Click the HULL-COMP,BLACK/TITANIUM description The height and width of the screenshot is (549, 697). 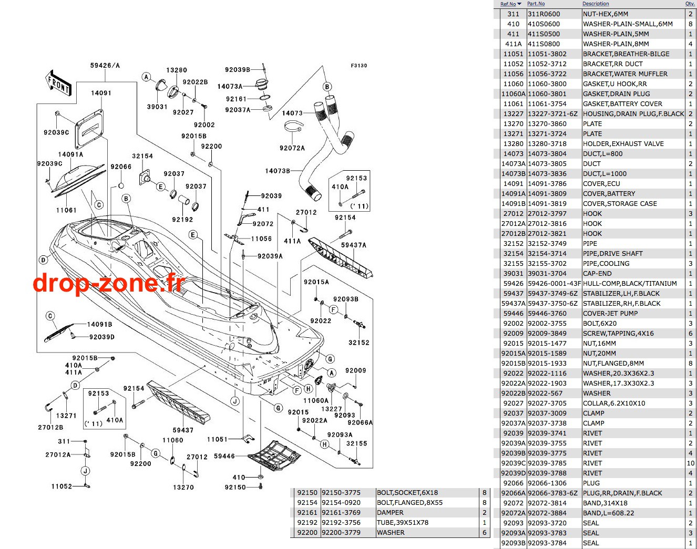(x=630, y=284)
